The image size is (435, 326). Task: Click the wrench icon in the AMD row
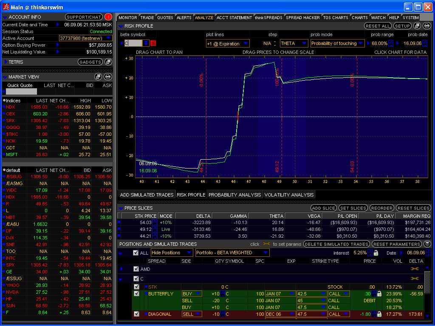(415, 269)
